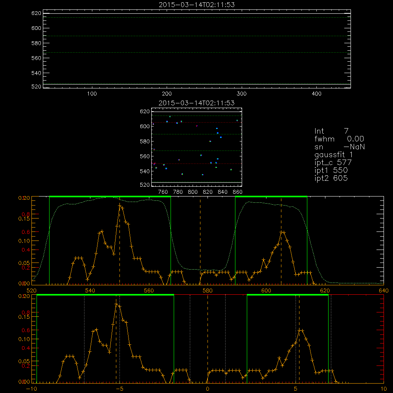393x393 pixels.
Task: Click center orange dashed line at 0 in bottom plot
Action: [208, 339]
